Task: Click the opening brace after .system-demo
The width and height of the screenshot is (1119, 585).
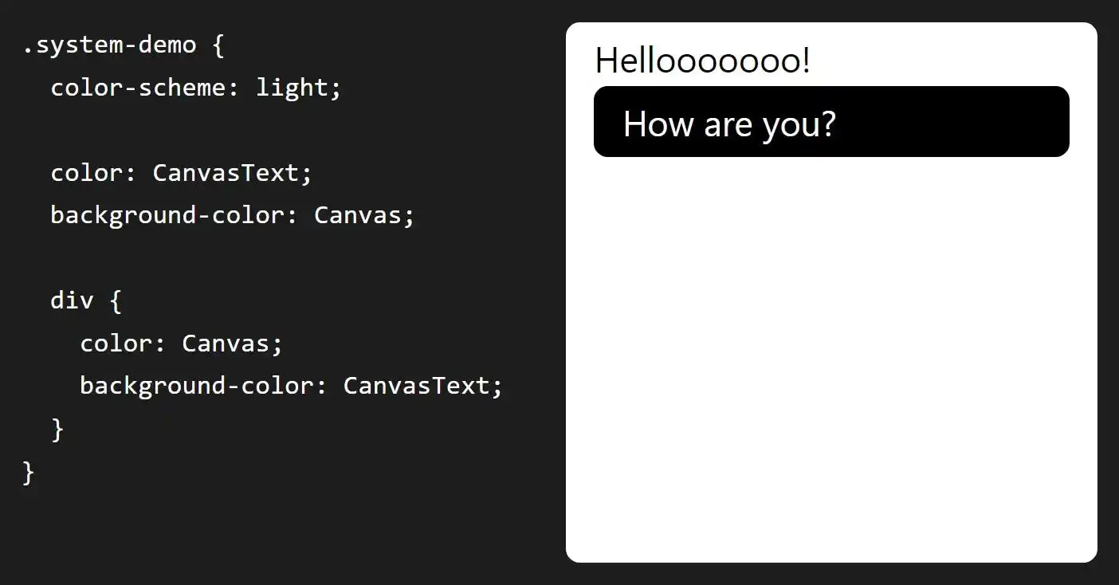Action: click(218, 45)
